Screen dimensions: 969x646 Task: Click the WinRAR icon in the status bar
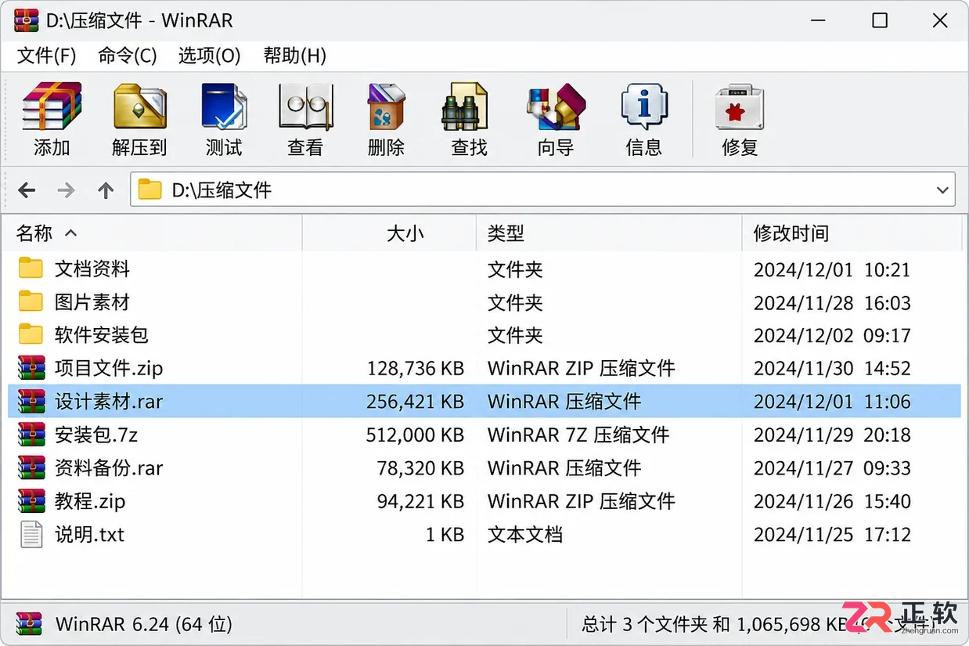pos(29,624)
